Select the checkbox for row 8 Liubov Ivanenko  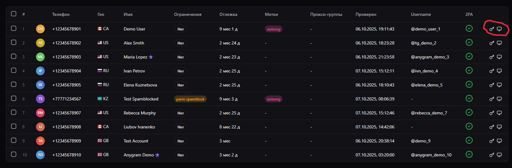tap(14, 127)
